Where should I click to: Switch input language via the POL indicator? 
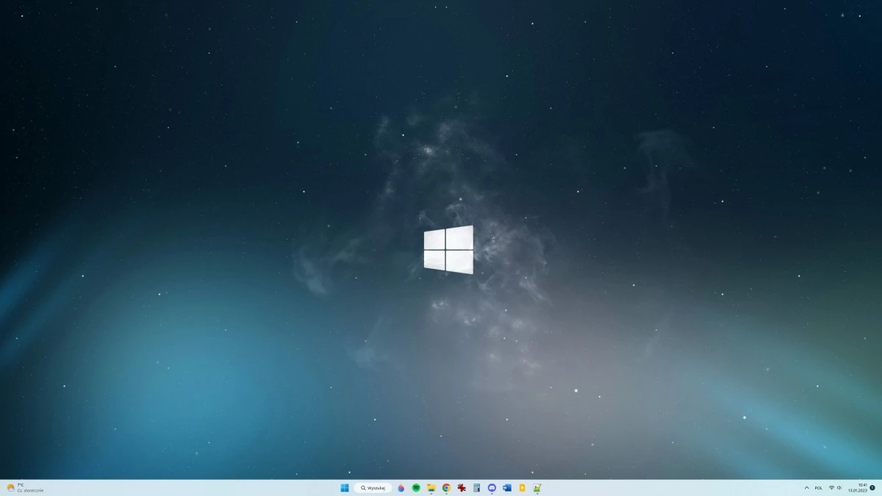click(x=818, y=487)
